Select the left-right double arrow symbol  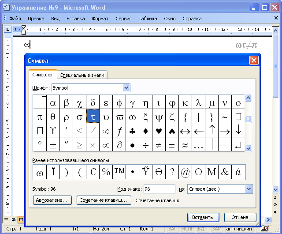coord(185,130)
